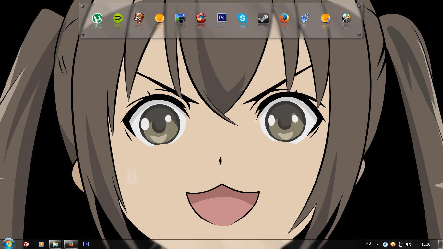The image size is (443, 249).
Task: Open the media player taskbar icon
Action: click(x=41, y=244)
